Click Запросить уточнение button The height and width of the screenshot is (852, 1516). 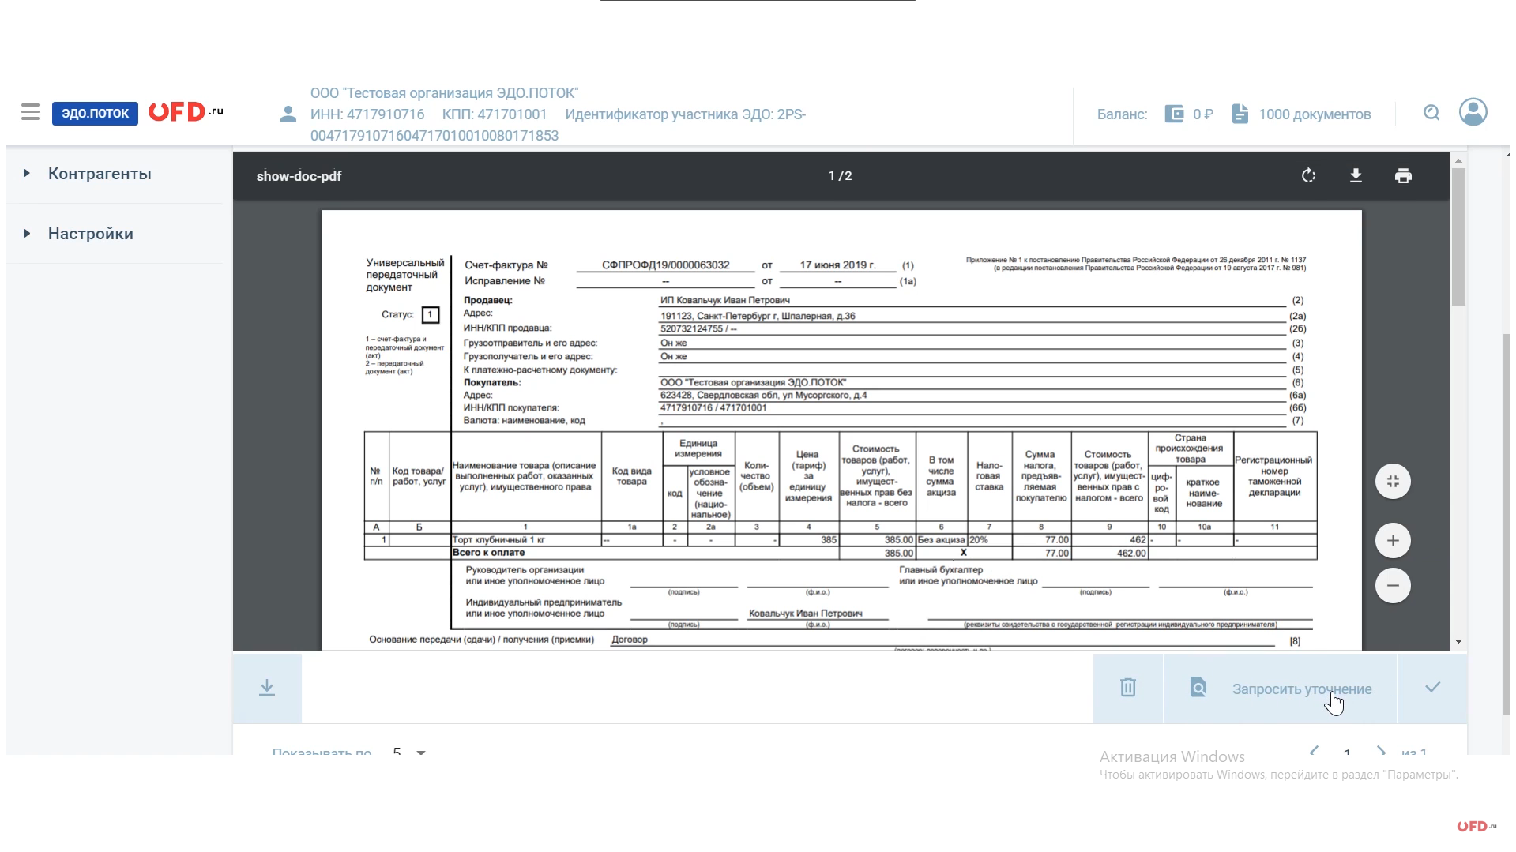point(1280,688)
